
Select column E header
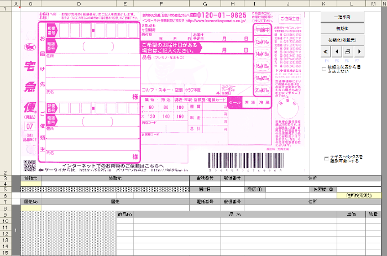tap(125, 3)
